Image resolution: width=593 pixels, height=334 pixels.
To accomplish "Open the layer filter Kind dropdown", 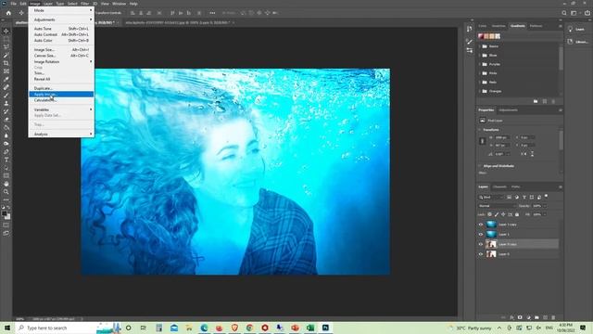I will click(x=491, y=197).
